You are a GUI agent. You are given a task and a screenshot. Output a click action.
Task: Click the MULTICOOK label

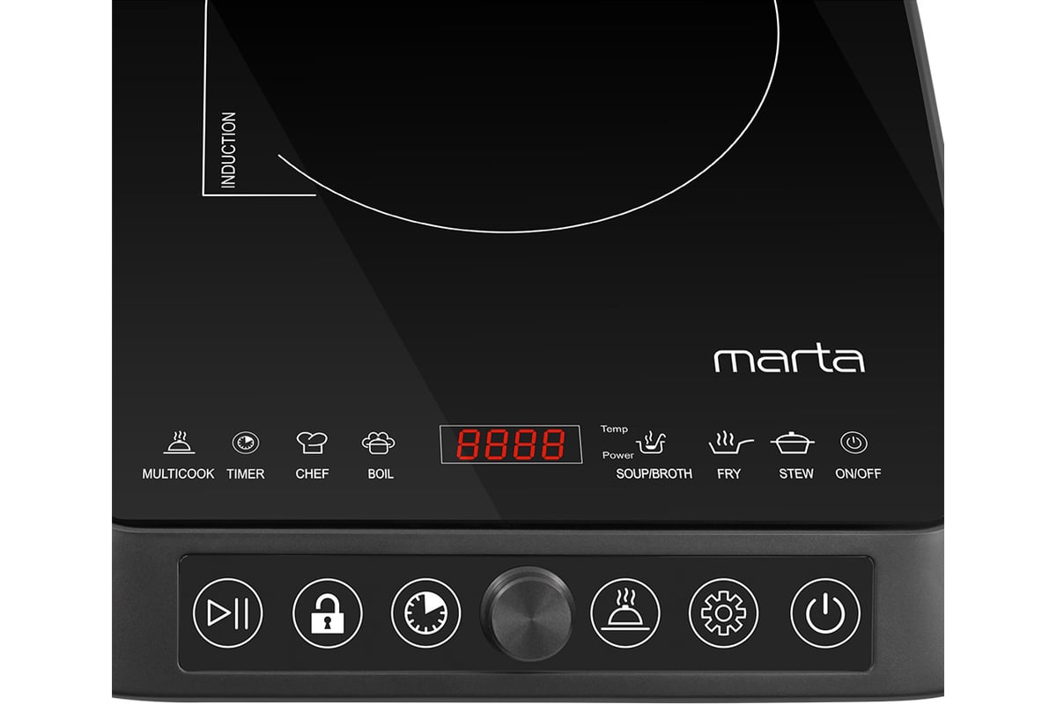pos(179,474)
